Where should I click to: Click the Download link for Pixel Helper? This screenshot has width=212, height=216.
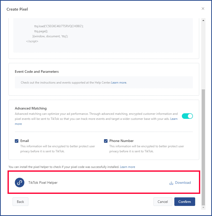[183, 183]
